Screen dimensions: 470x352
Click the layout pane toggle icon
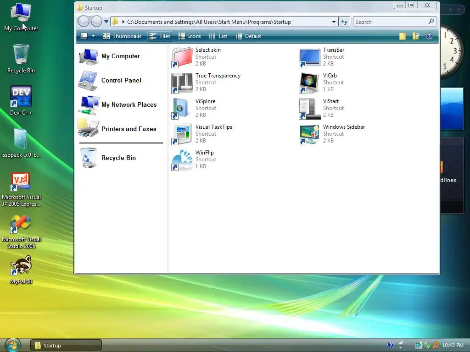[x=84, y=36]
